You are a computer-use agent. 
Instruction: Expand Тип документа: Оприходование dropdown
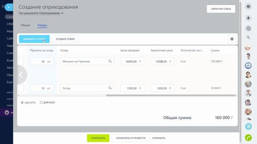41,13
